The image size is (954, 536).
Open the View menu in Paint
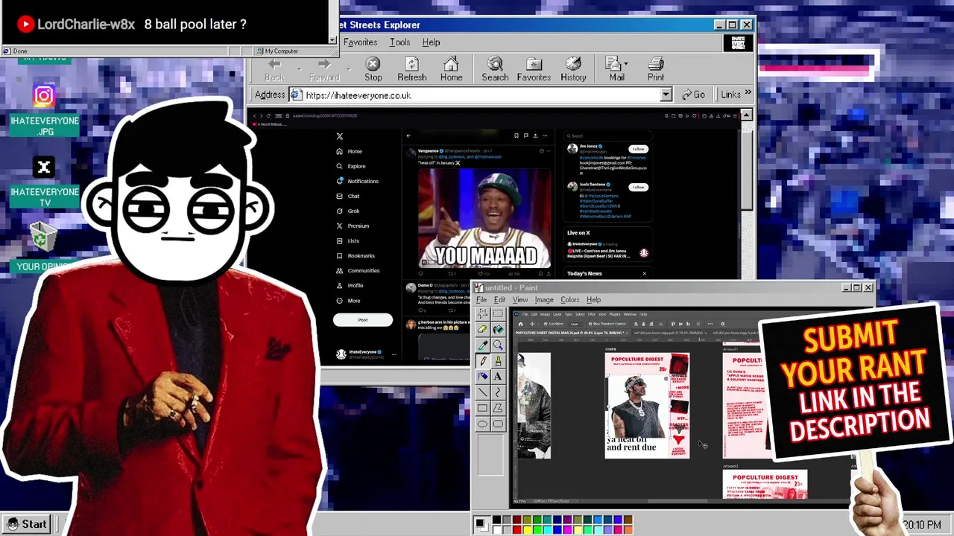(x=520, y=300)
